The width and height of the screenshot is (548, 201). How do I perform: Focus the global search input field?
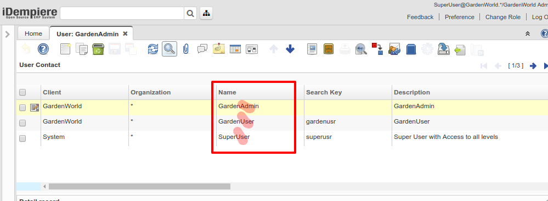pos(122,13)
